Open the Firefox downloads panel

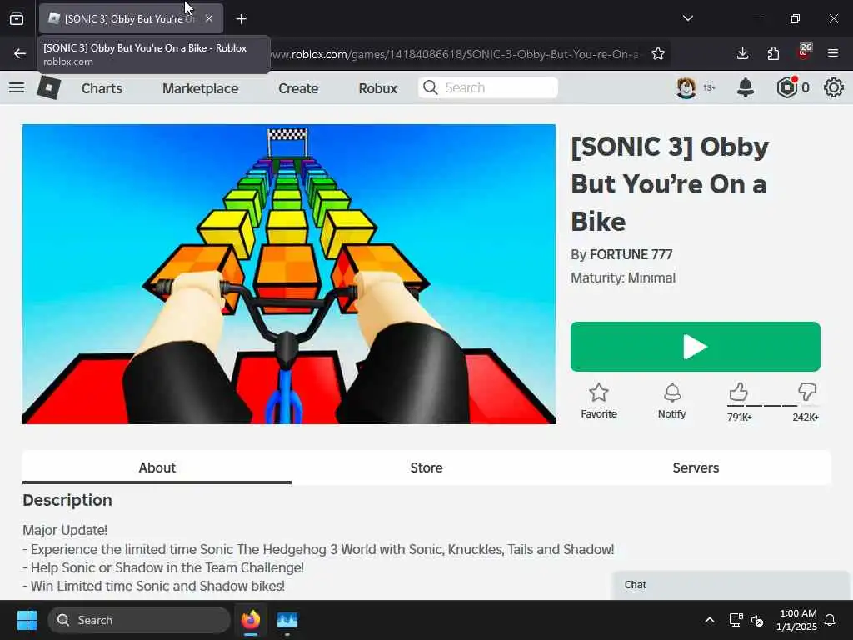point(742,53)
